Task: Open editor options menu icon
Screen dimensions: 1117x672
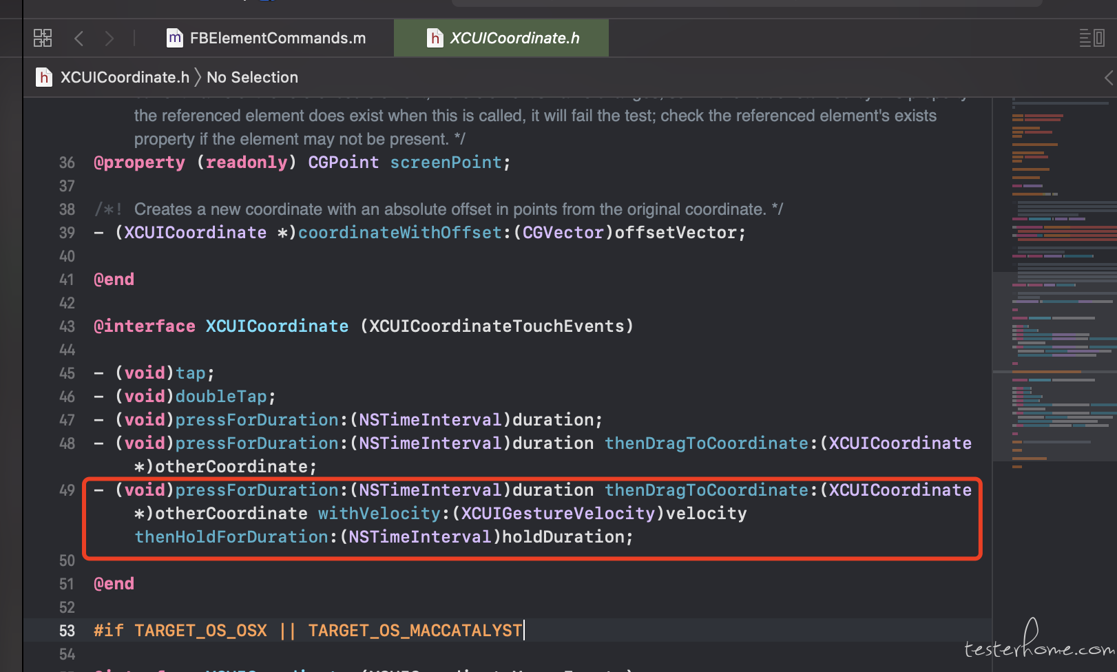Action: pos(1092,38)
